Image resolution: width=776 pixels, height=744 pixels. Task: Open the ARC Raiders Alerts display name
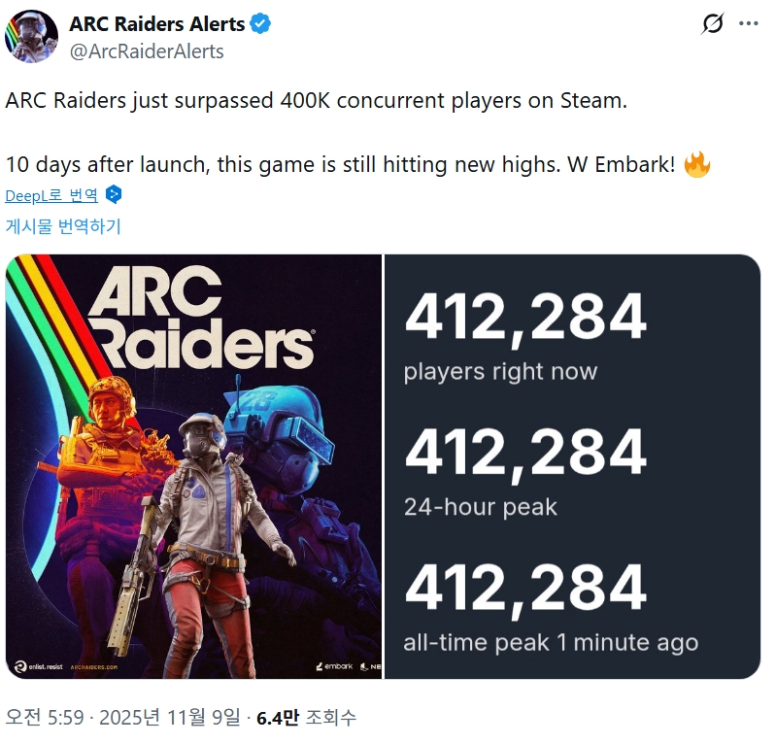pos(156,24)
